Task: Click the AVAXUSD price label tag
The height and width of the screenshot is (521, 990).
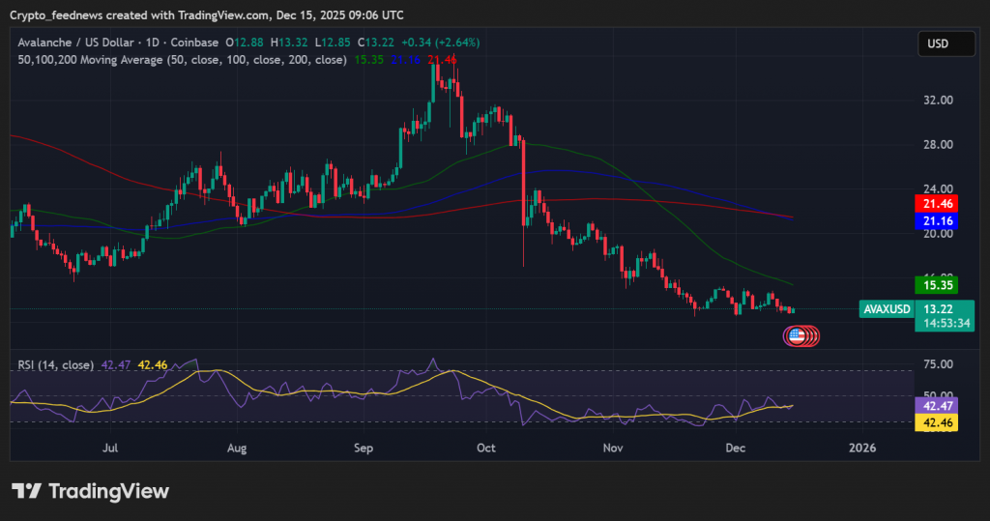Action: coord(886,309)
